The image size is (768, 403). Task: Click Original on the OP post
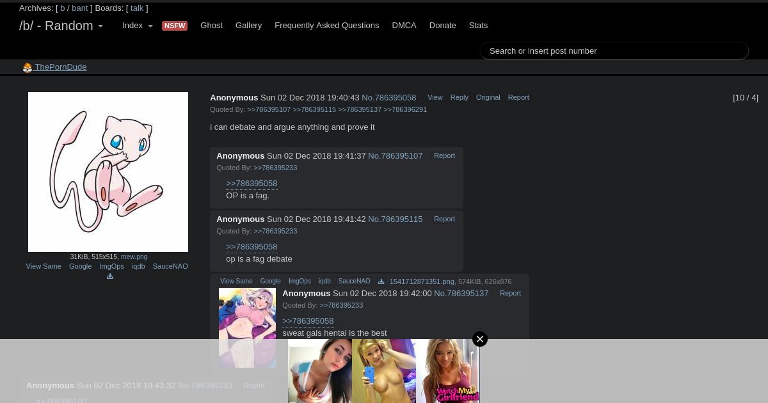click(488, 97)
